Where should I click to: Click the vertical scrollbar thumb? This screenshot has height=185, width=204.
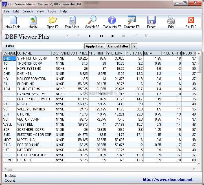pos(199,64)
